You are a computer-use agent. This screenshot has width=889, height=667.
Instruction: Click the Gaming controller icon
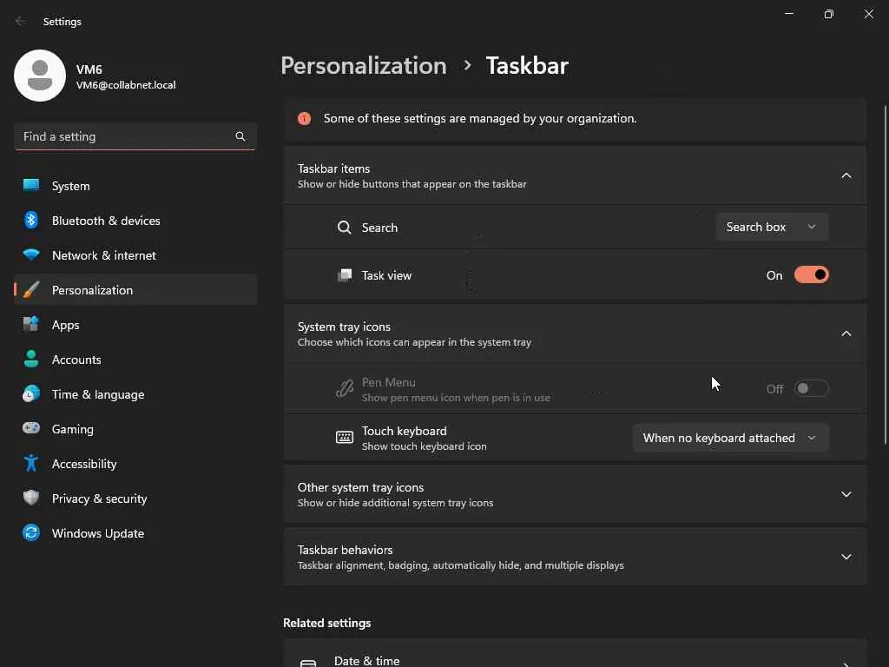31,429
